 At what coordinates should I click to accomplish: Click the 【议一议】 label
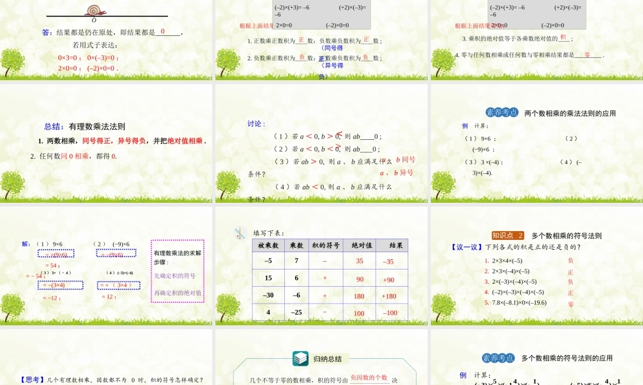[467, 247]
